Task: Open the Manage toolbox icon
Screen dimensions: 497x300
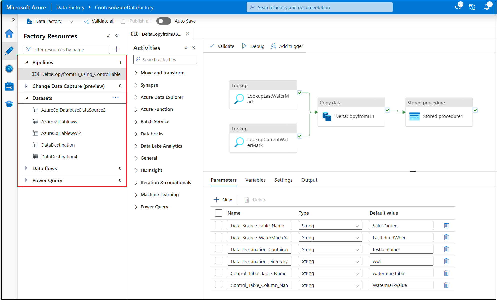Action: (x=9, y=86)
